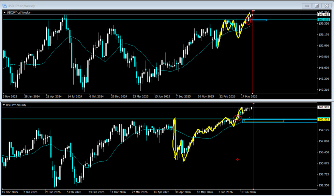This screenshot has width=334, height=196.
Task: Click the 155.075 price scale value
Action: click(x=324, y=163)
